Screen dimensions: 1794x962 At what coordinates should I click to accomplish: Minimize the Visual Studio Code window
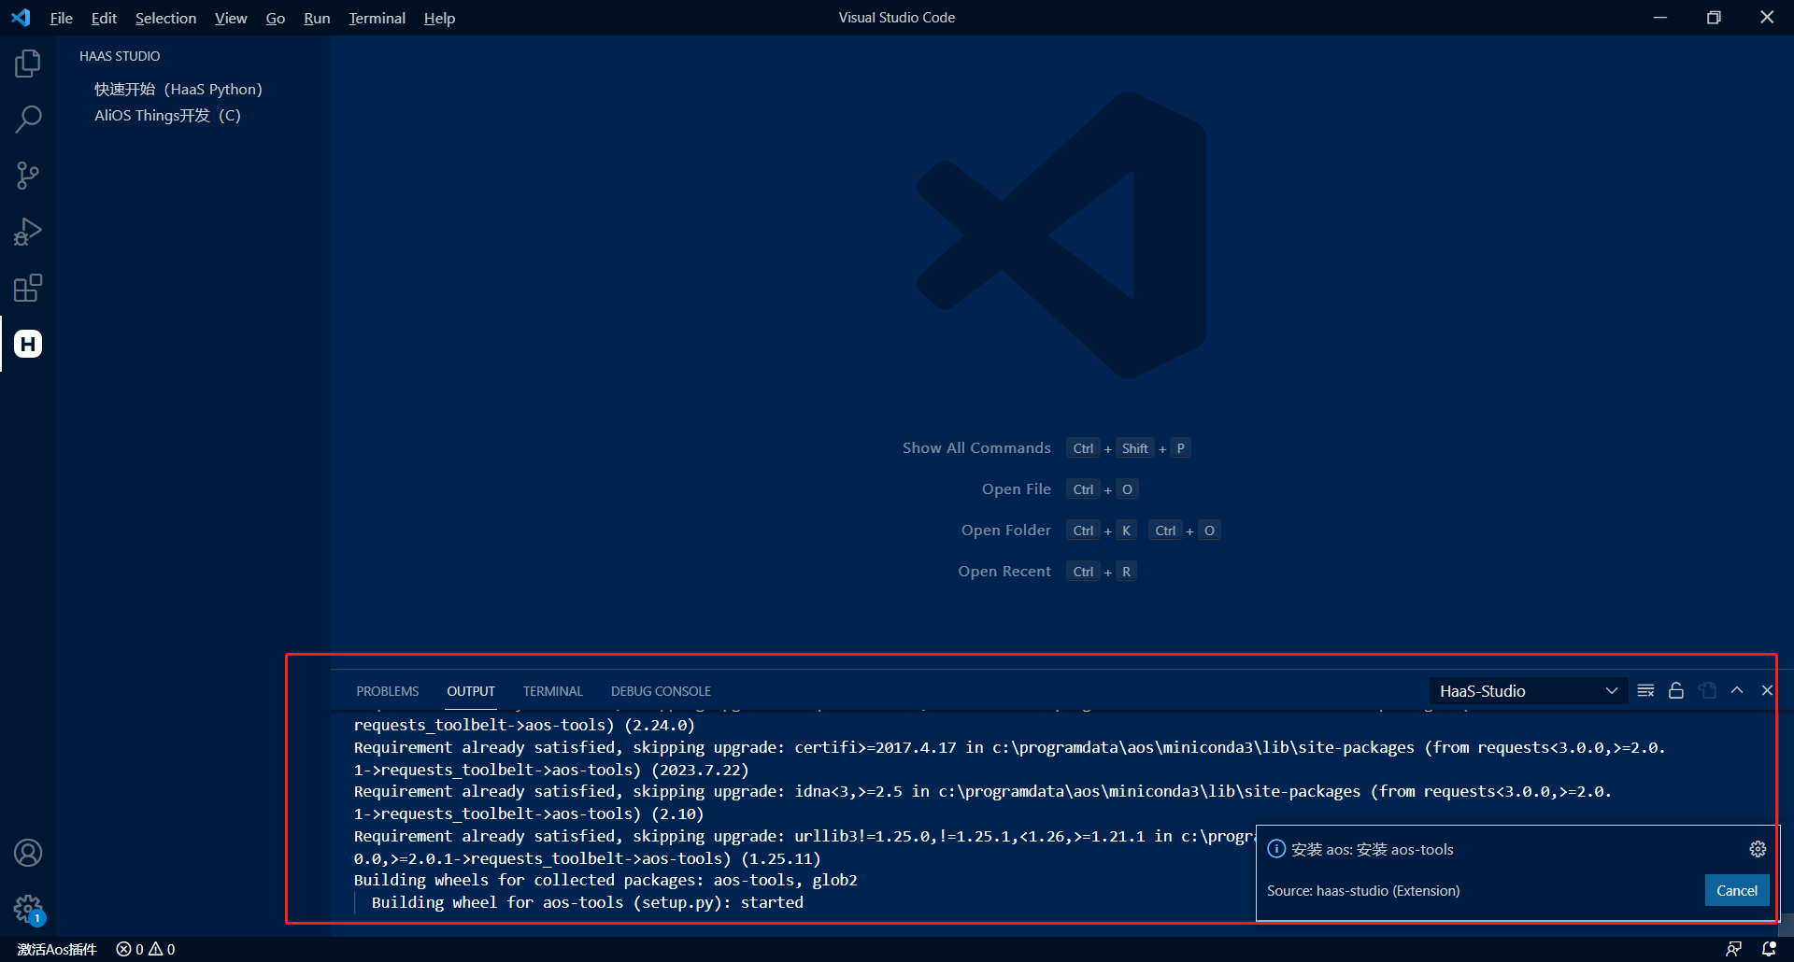coord(1660,18)
